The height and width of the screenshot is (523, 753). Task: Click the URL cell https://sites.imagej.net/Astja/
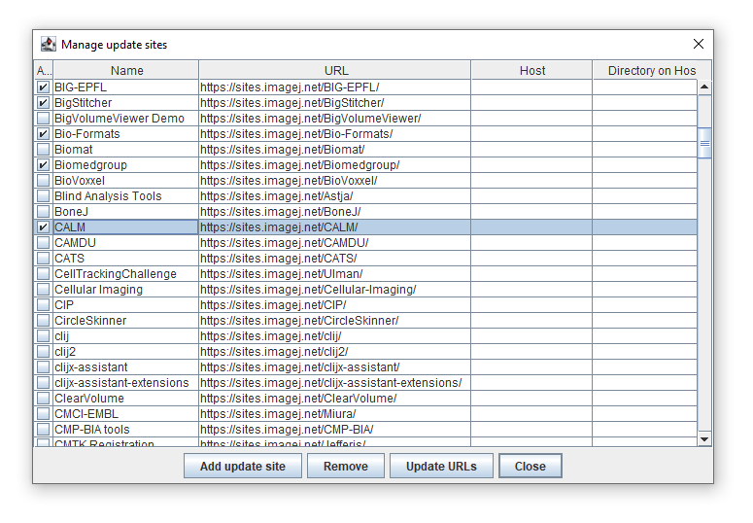(334, 196)
